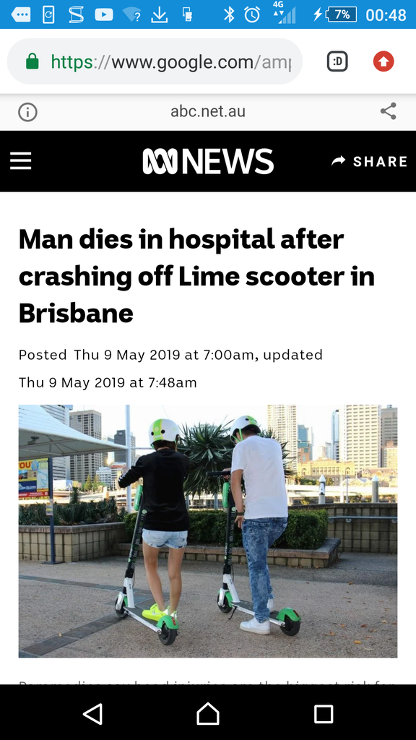Tap the alarm clock status icon
416x740 pixels.
(x=252, y=14)
